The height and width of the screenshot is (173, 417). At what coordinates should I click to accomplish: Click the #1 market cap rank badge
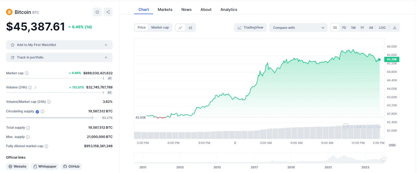point(110,78)
